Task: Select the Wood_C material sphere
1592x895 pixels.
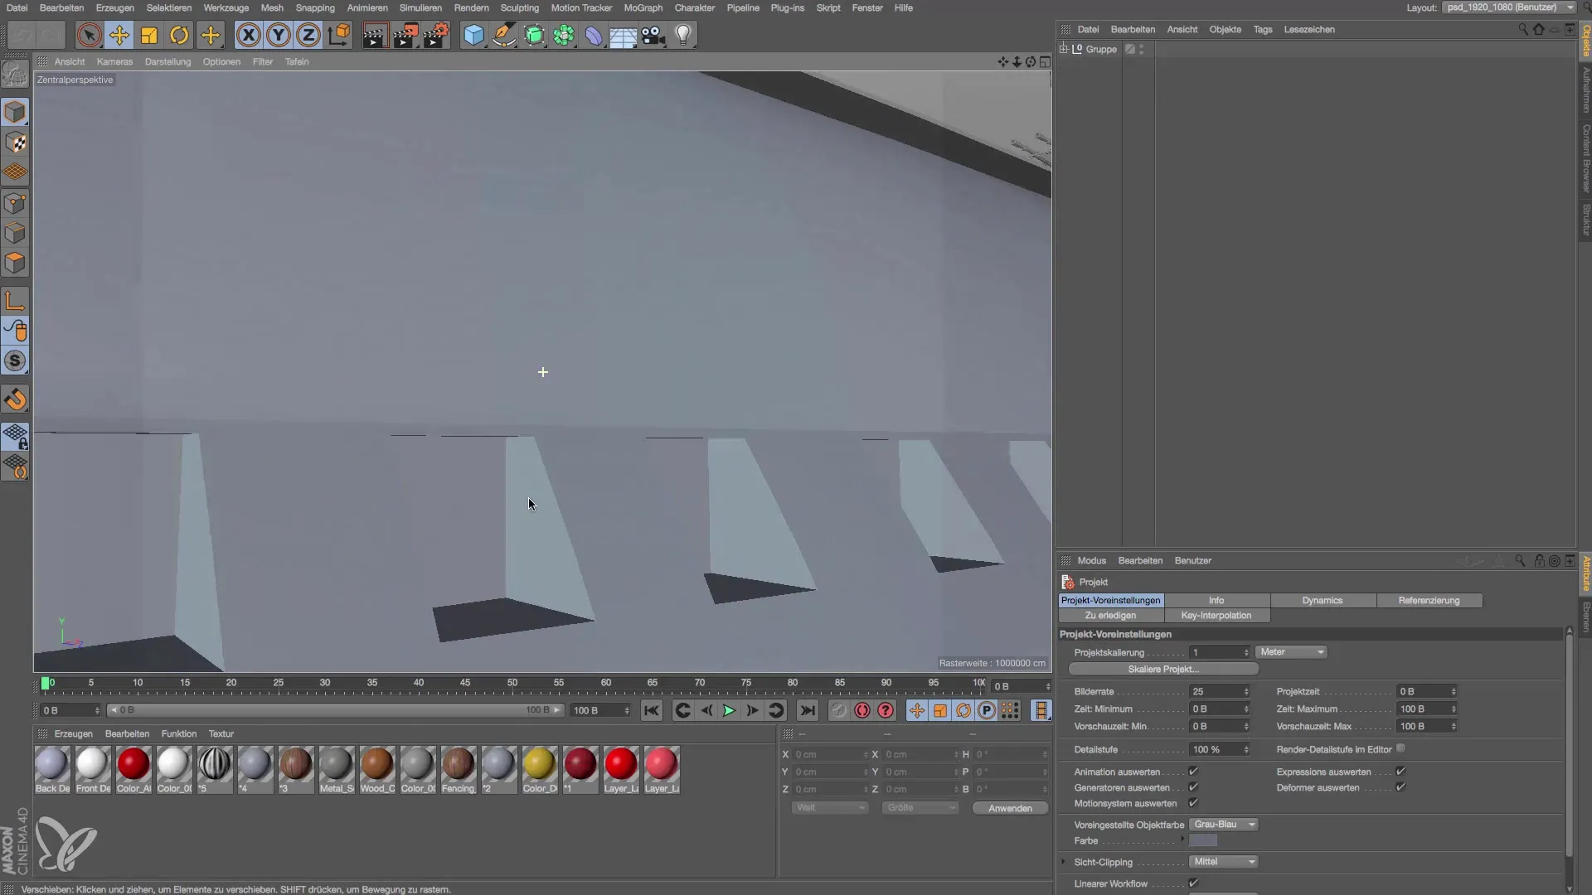Action: pos(377,763)
